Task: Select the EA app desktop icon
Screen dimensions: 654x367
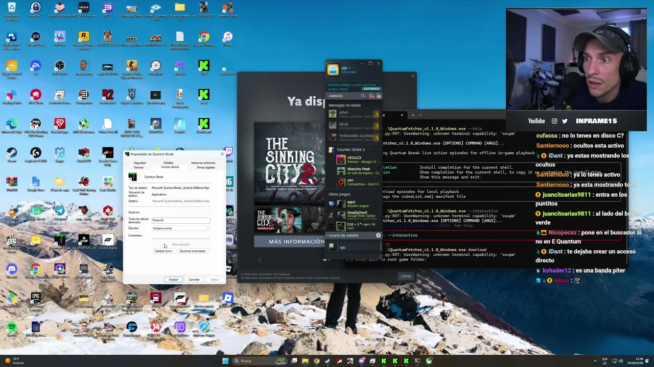Action: (x=35, y=68)
